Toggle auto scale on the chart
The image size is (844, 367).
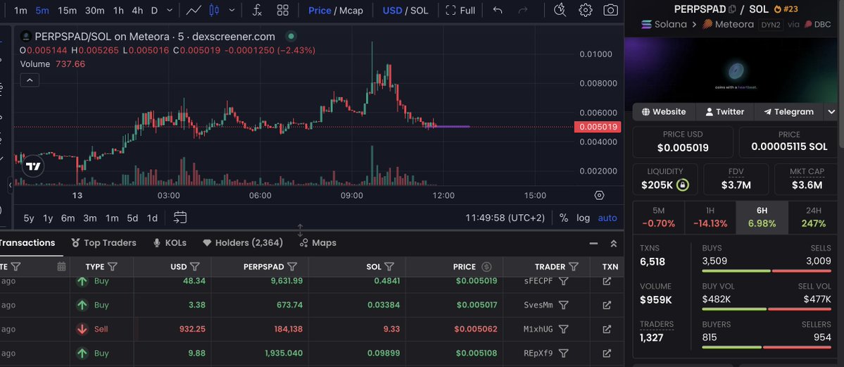tap(607, 218)
